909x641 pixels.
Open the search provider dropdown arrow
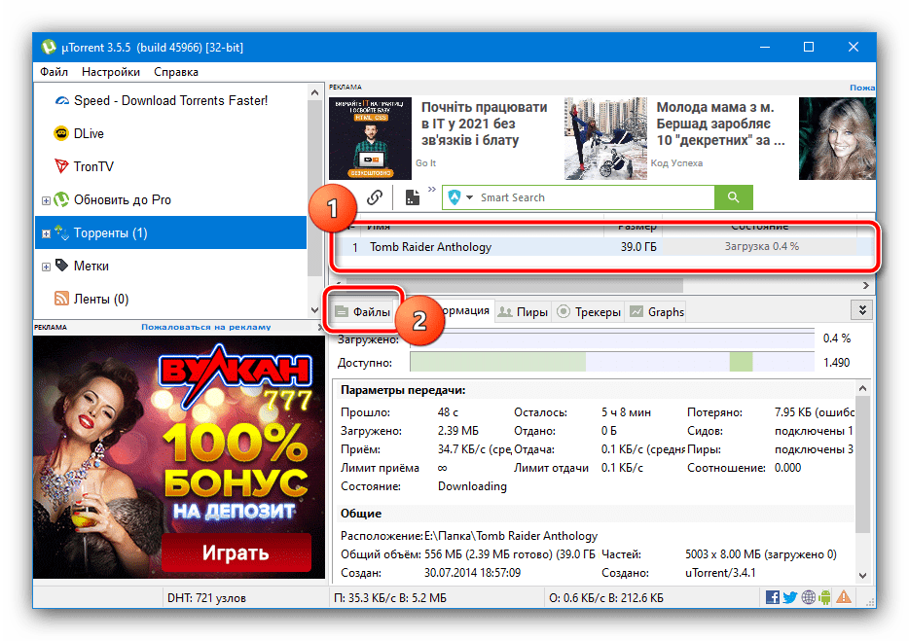tap(469, 197)
